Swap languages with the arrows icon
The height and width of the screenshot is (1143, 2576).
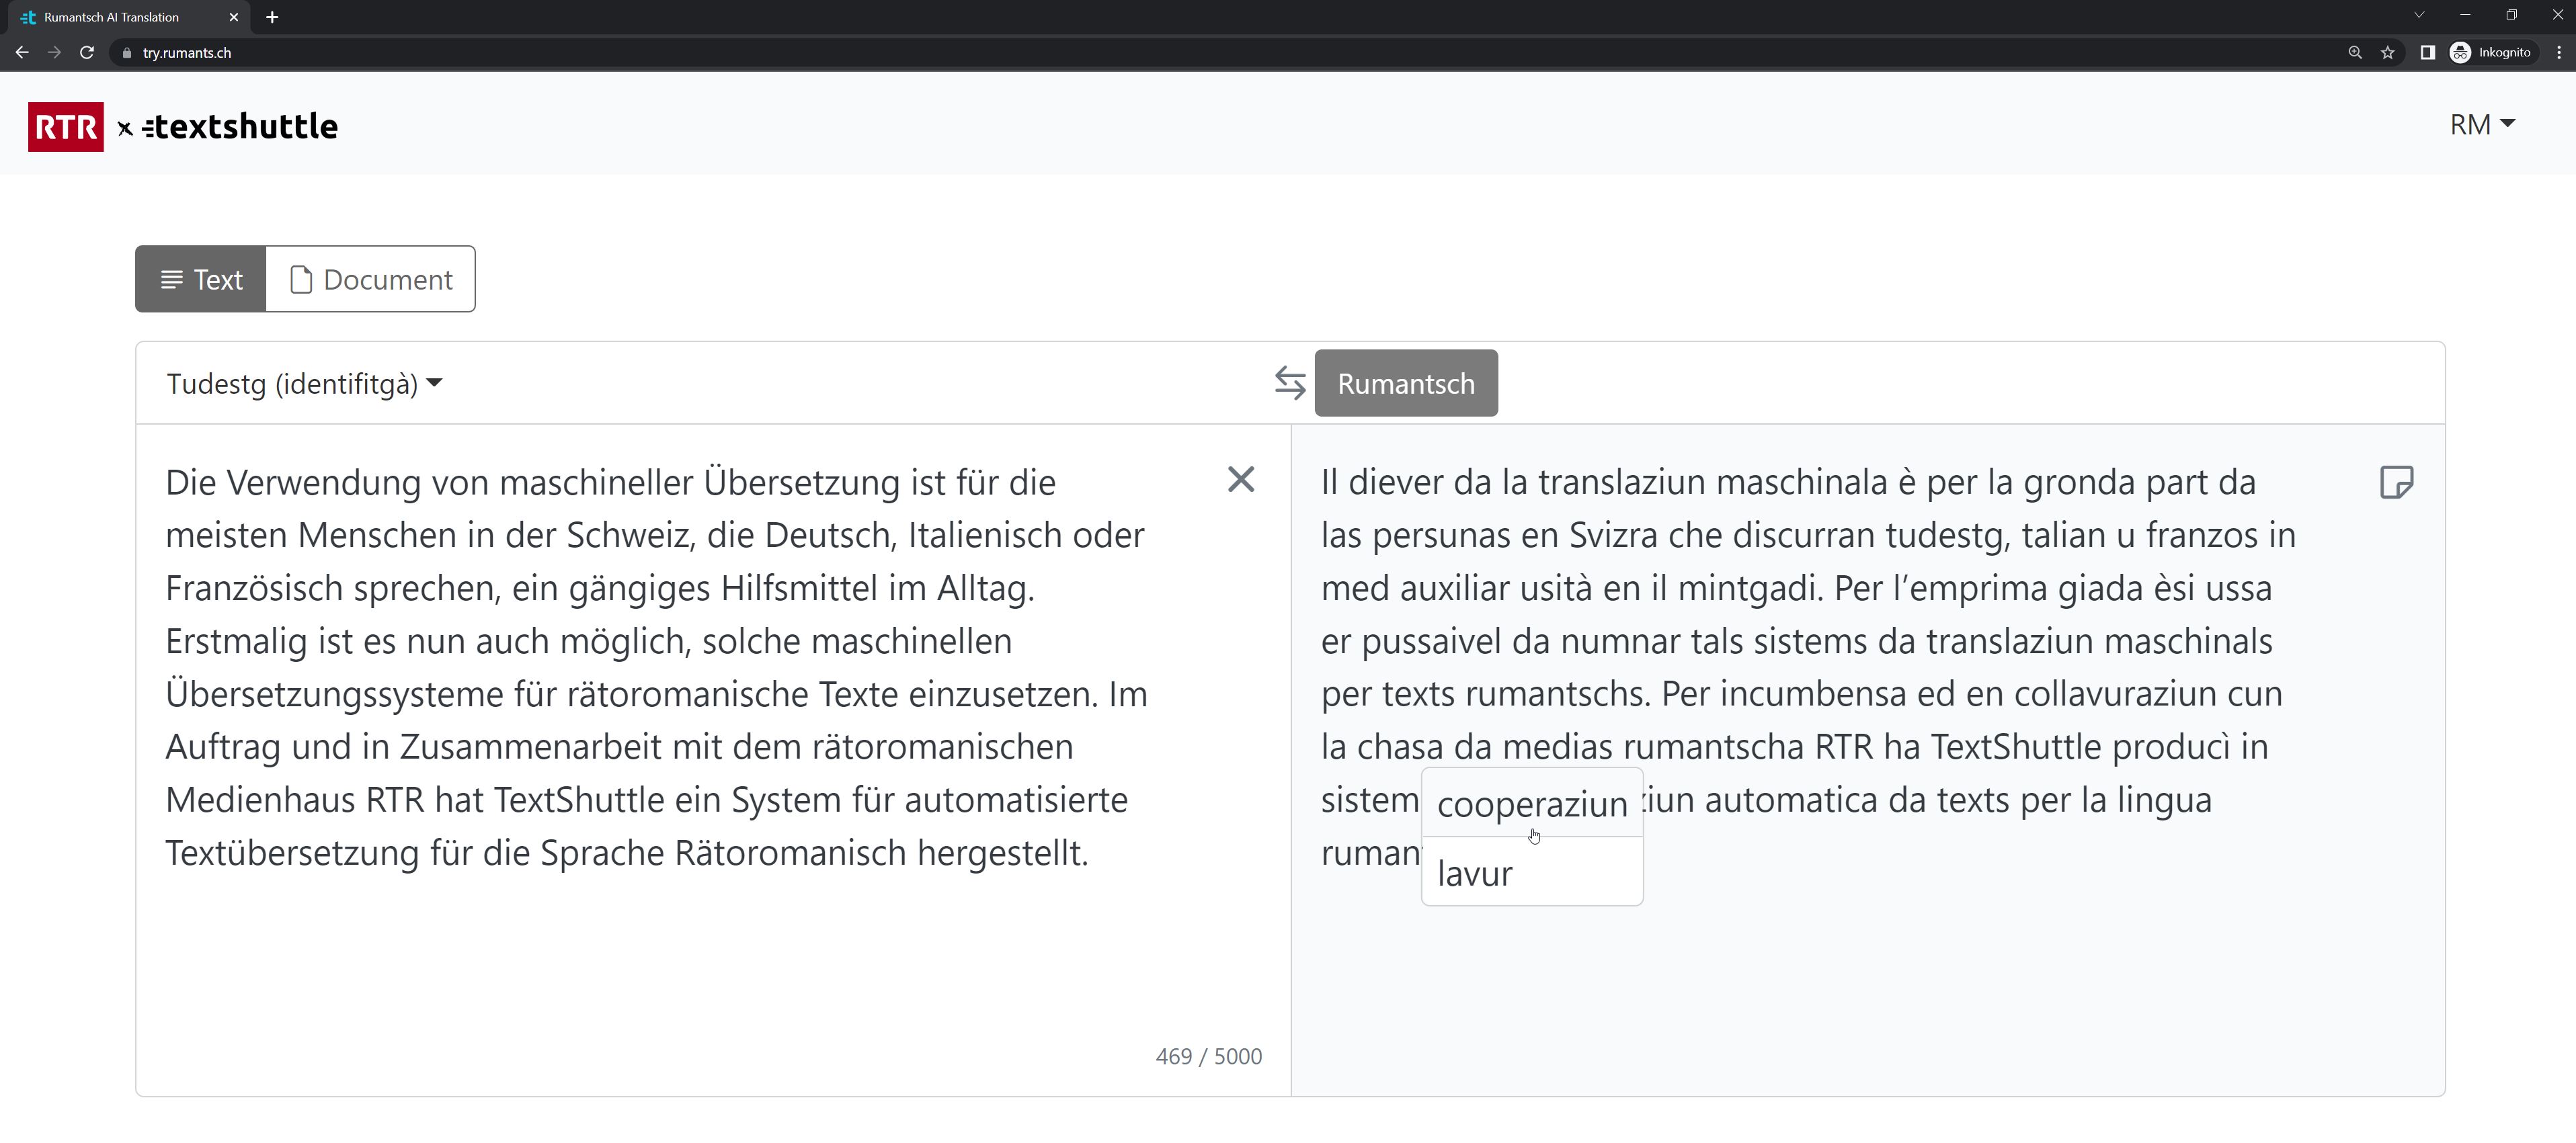pos(1290,383)
